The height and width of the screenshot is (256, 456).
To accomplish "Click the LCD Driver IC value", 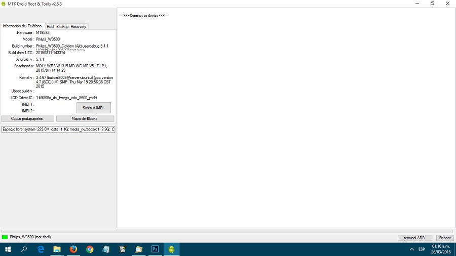I will click(66, 98).
